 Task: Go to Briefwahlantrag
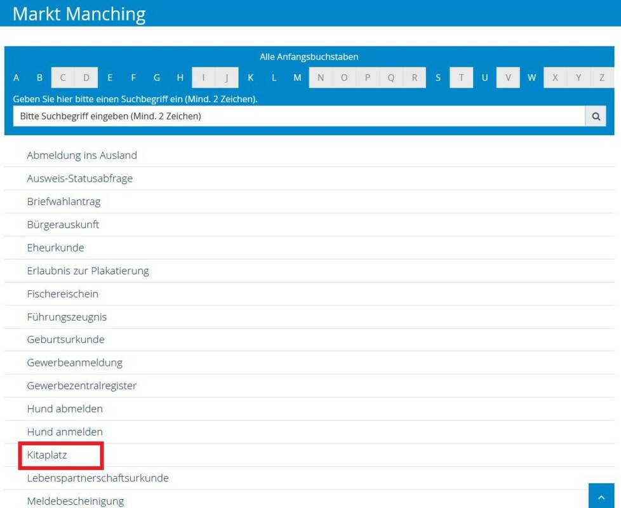coord(63,201)
